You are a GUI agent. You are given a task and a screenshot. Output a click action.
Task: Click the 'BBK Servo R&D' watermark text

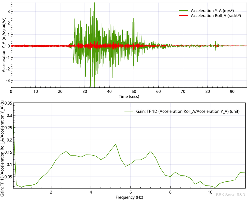231,195
